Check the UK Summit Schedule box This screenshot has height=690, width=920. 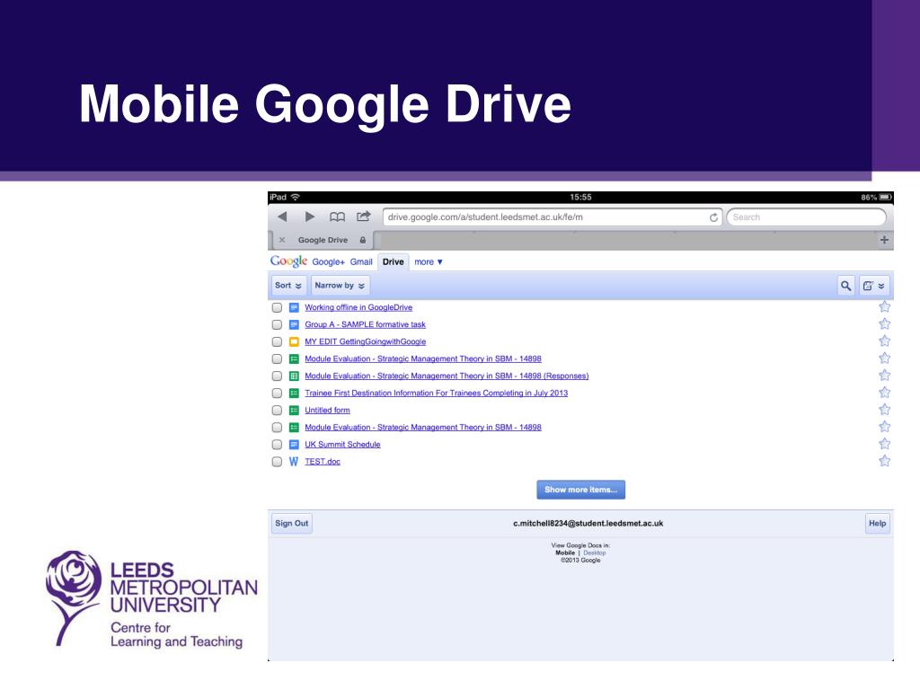coord(277,444)
